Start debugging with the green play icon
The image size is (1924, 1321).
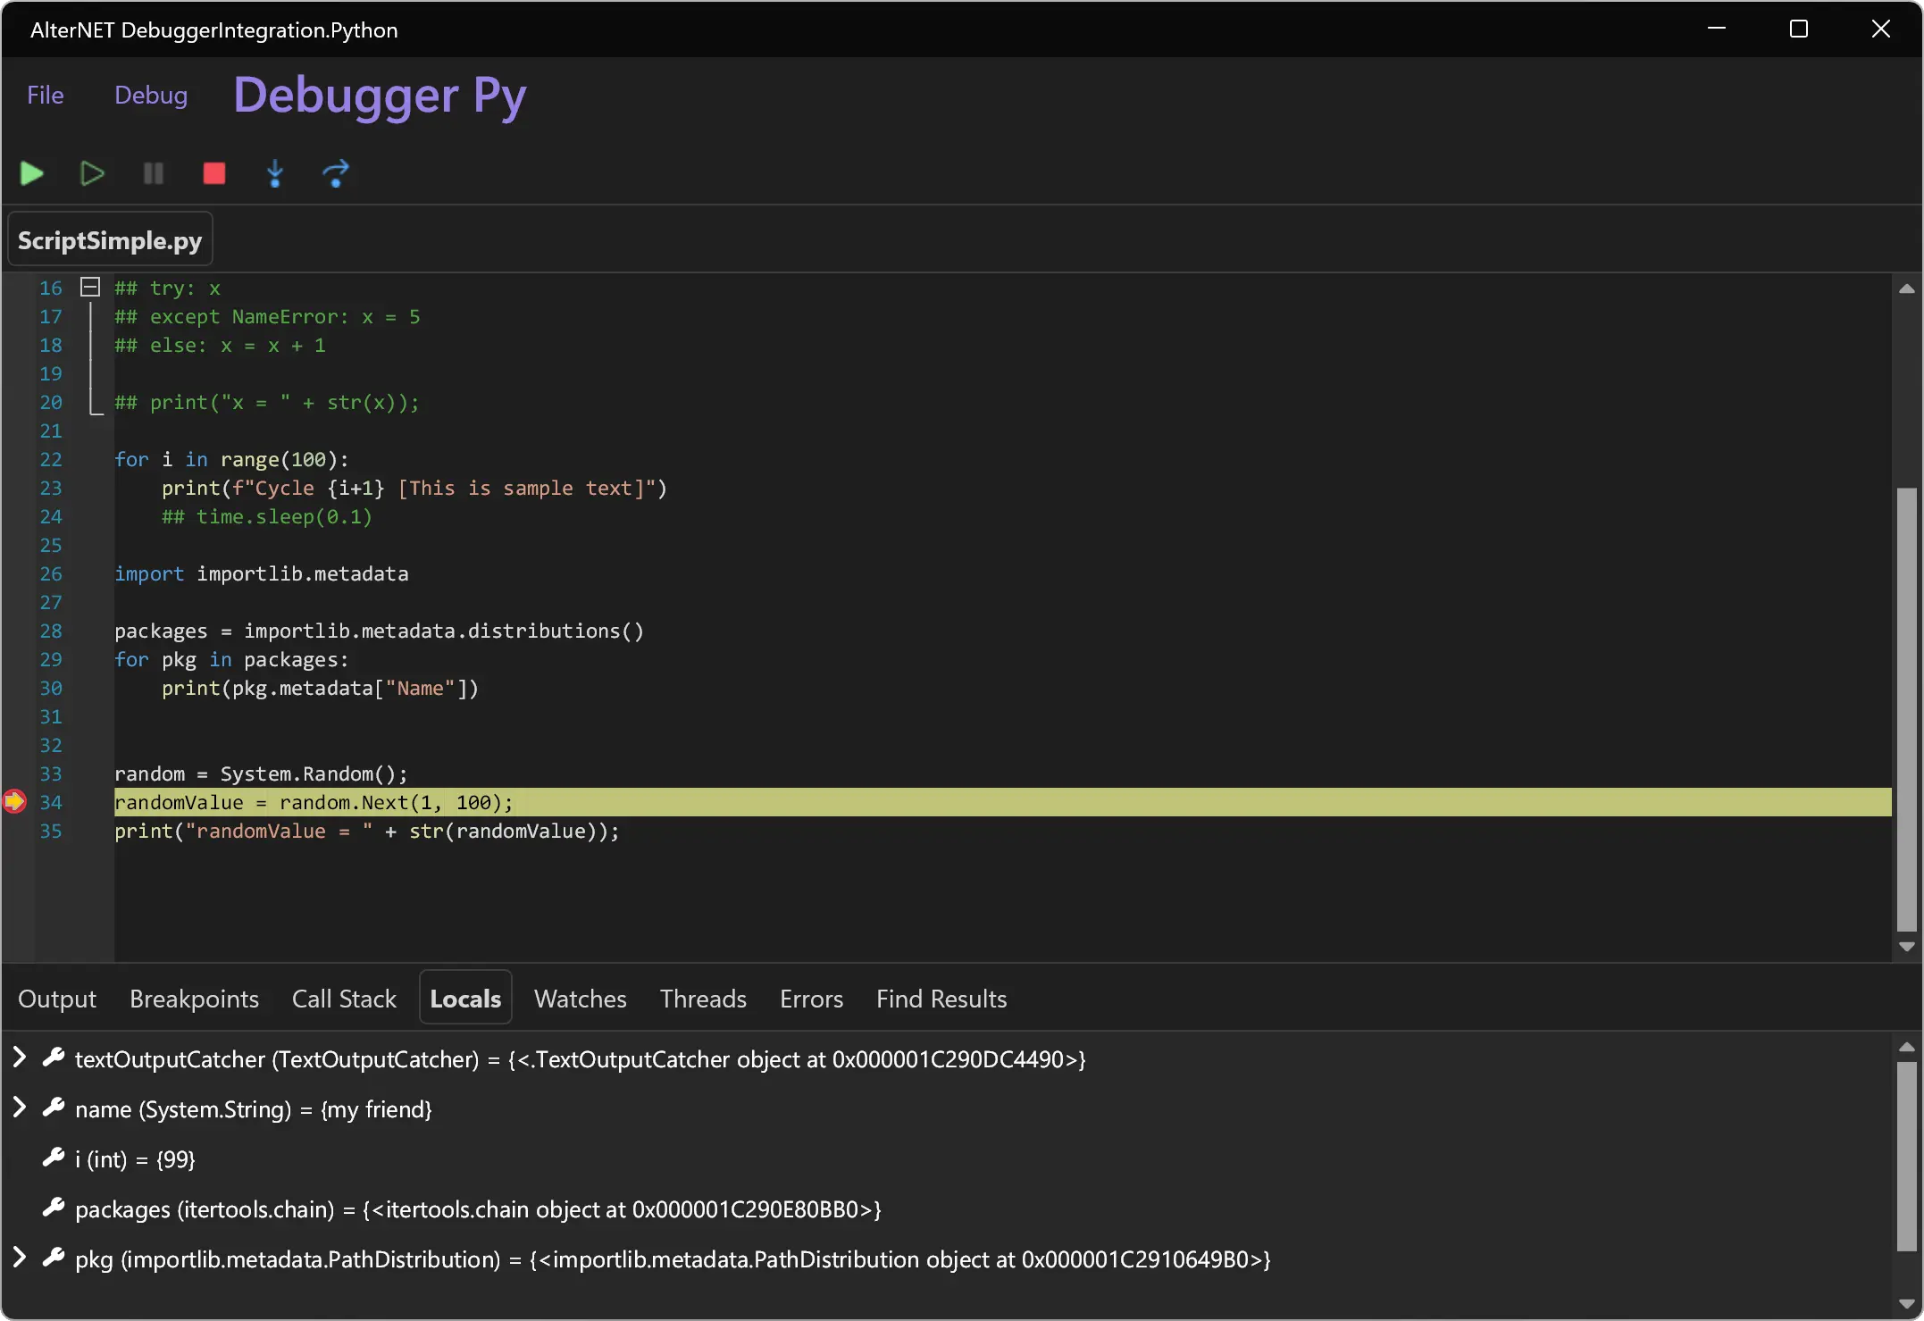[30, 173]
